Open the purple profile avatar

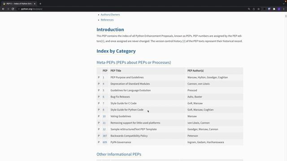(279, 9)
